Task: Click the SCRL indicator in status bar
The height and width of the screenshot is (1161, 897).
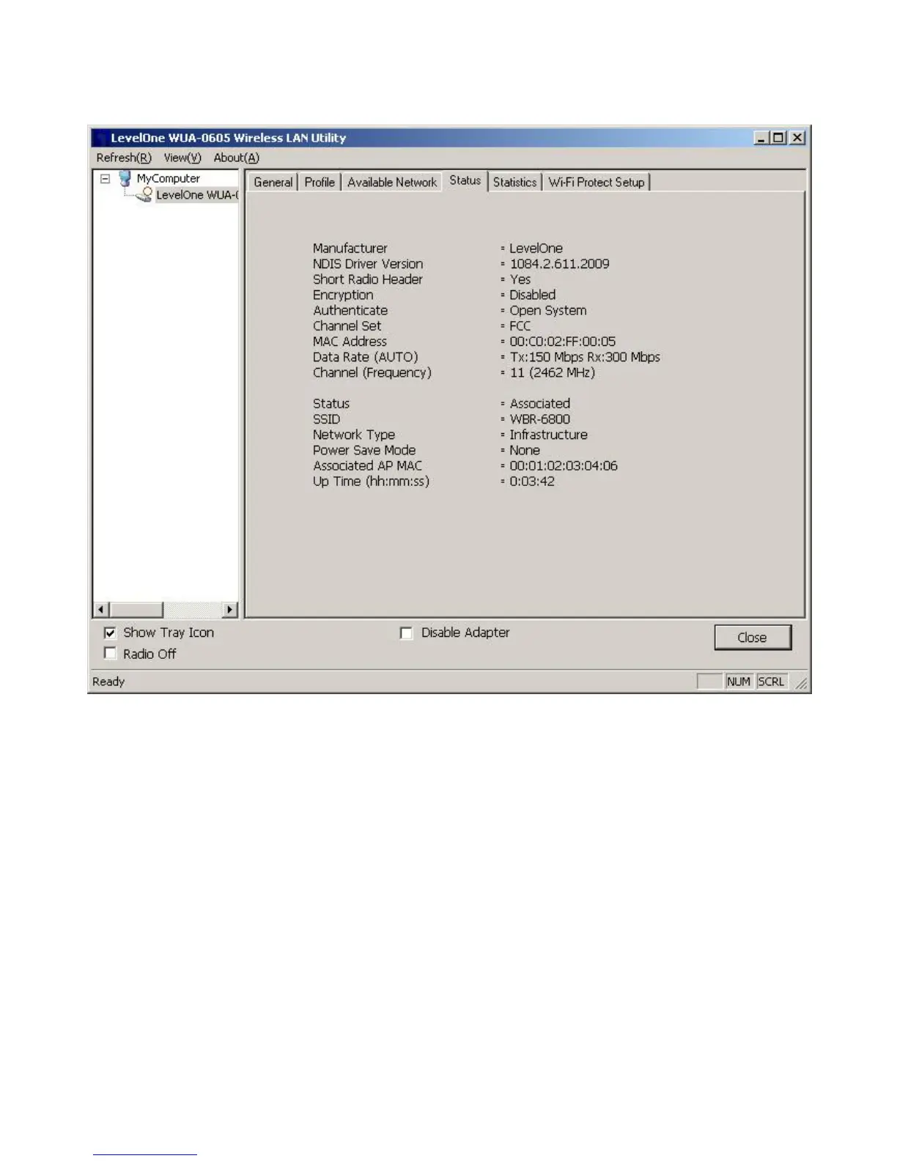Action: [771, 682]
